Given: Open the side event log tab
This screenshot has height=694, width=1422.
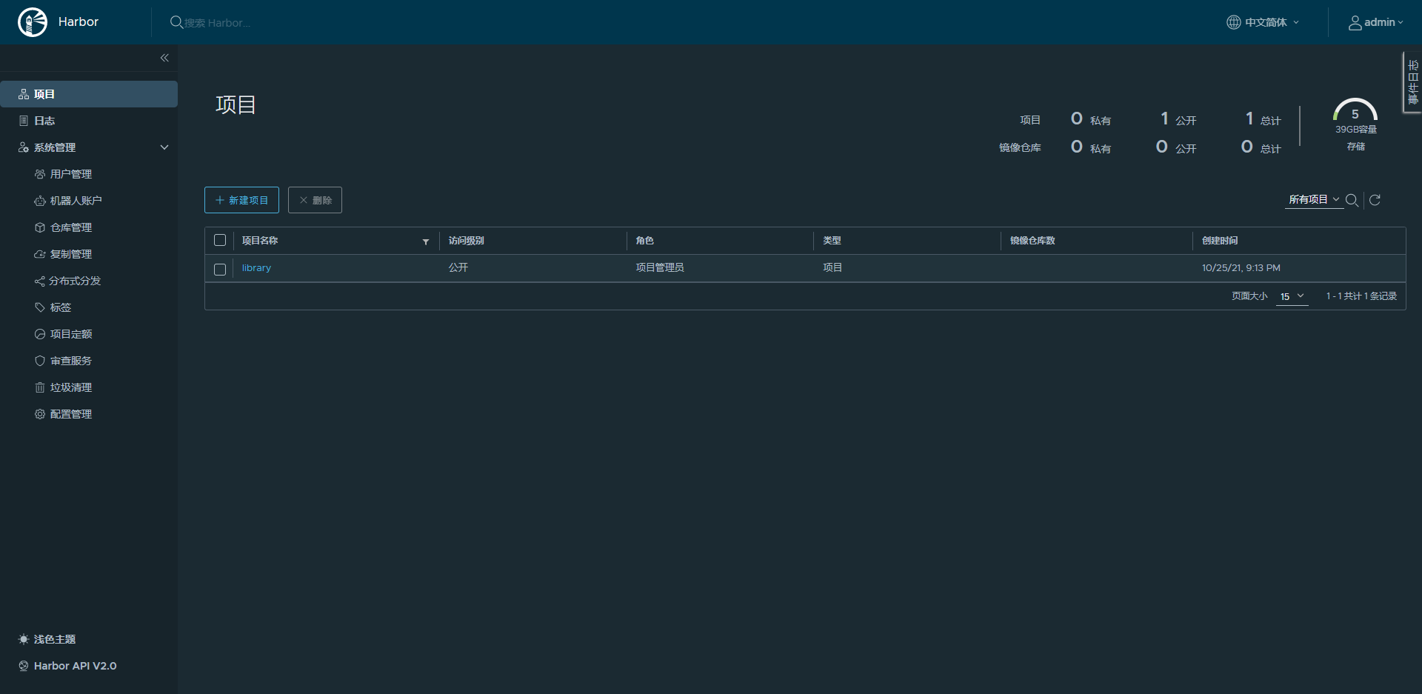Looking at the screenshot, I should (1412, 82).
